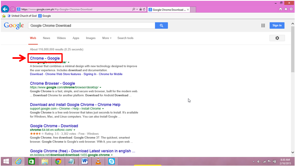
Task: Open Google search settings gear
Action: point(277,38)
